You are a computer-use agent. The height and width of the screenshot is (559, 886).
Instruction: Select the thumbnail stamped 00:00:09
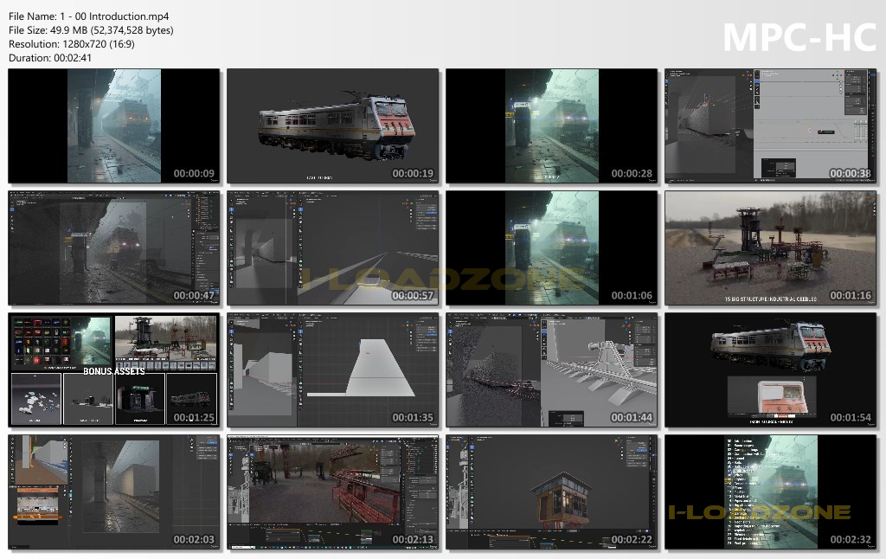[113, 126]
